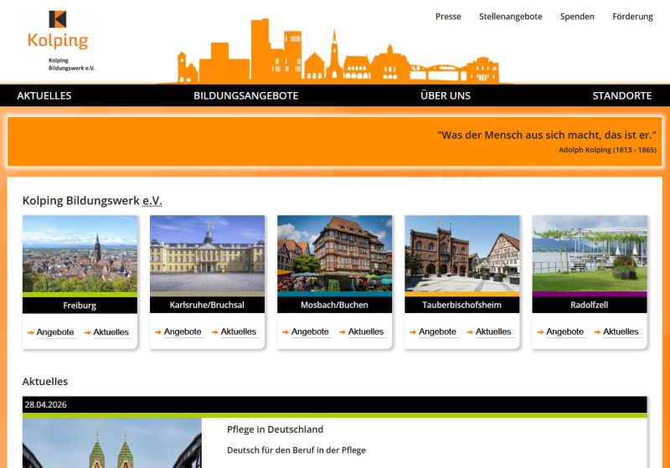Click the arrow icon beside Mosbach/Buchen Aktuelles
Image resolution: width=670 pixels, height=468 pixels.
(343, 332)
